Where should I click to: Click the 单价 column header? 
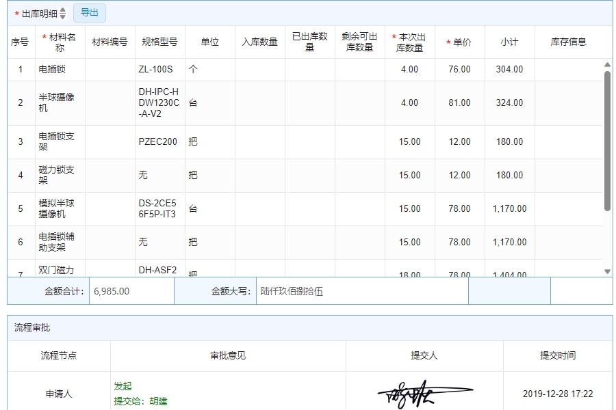coord(459,41)
